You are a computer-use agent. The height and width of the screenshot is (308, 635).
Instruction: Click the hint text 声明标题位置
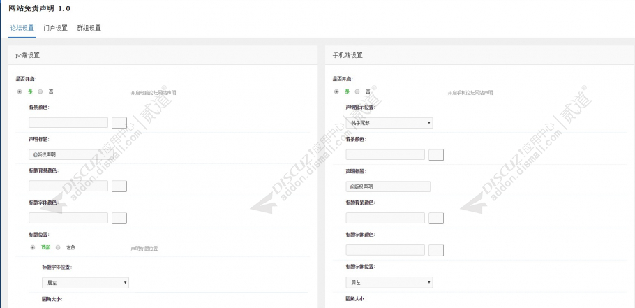[x=144, y=249]
